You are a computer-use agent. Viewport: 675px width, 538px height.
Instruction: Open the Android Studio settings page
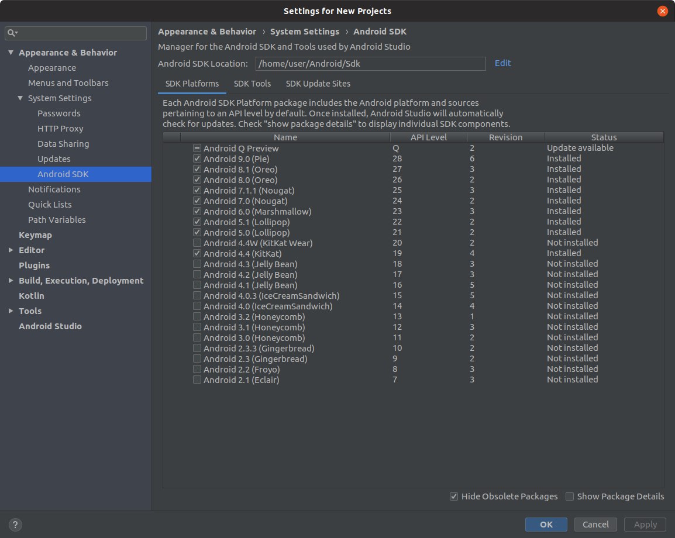50,326
